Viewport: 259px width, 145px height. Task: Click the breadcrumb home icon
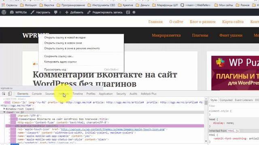point(34,64)
